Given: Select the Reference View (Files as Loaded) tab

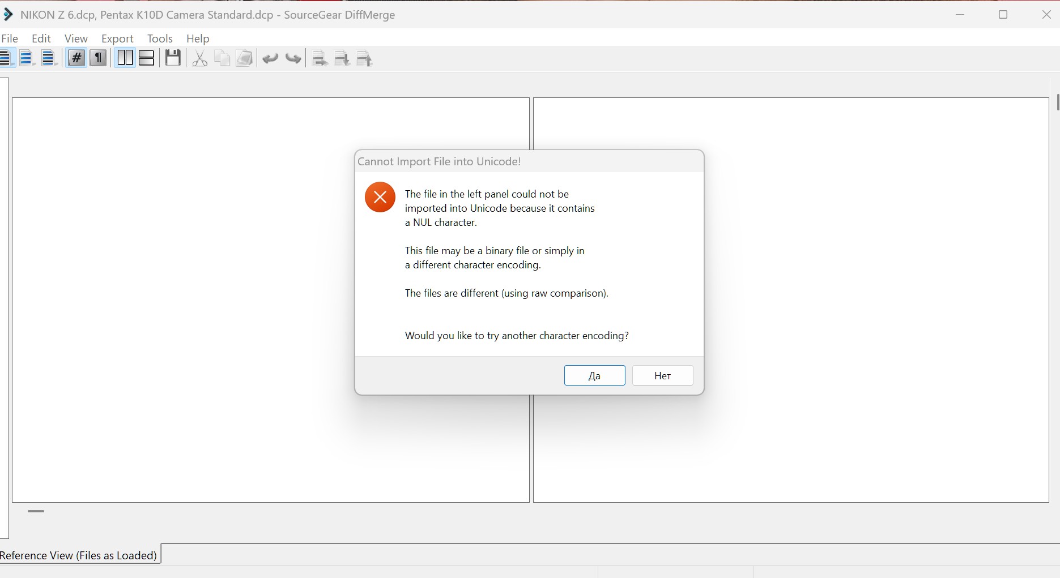Looking at the screenshot, I should click(x=79, y=555).
